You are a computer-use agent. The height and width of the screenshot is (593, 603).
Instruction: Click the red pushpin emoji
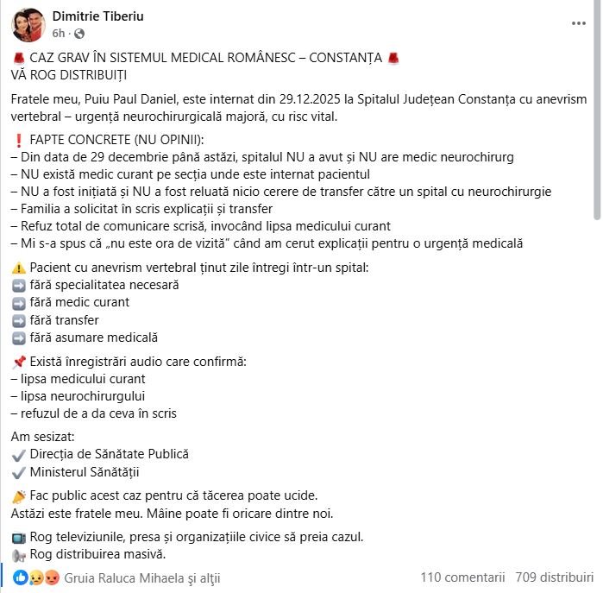19,362
